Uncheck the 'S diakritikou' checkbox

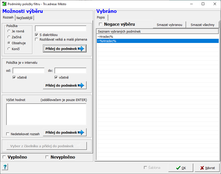[37, 35]
